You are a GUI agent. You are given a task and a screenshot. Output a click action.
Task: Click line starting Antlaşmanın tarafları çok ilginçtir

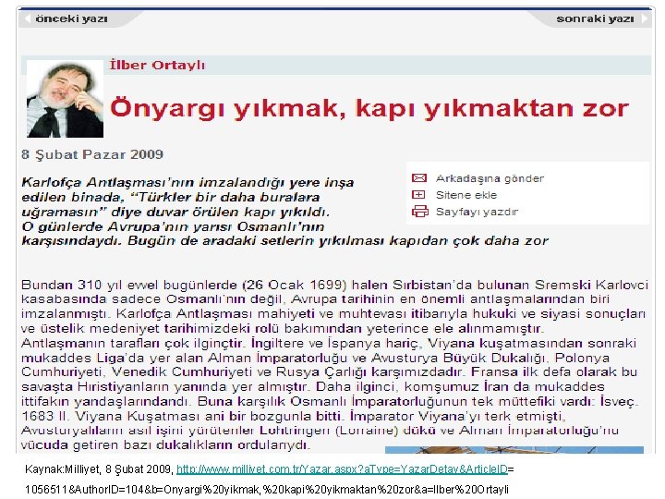click(x=329, y=343)
